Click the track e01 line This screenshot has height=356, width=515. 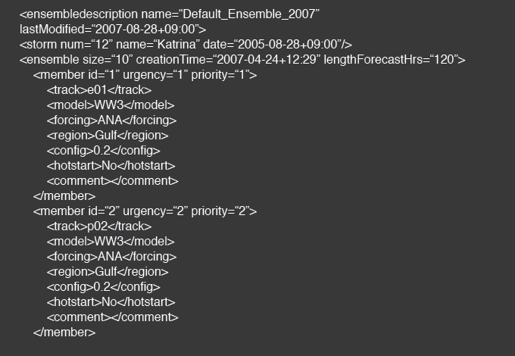(x=99, y=90)
